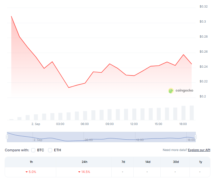Enable the BTC comparison checkbox
The height and width of the screenshot is (182, 221).
click(33, 150)
